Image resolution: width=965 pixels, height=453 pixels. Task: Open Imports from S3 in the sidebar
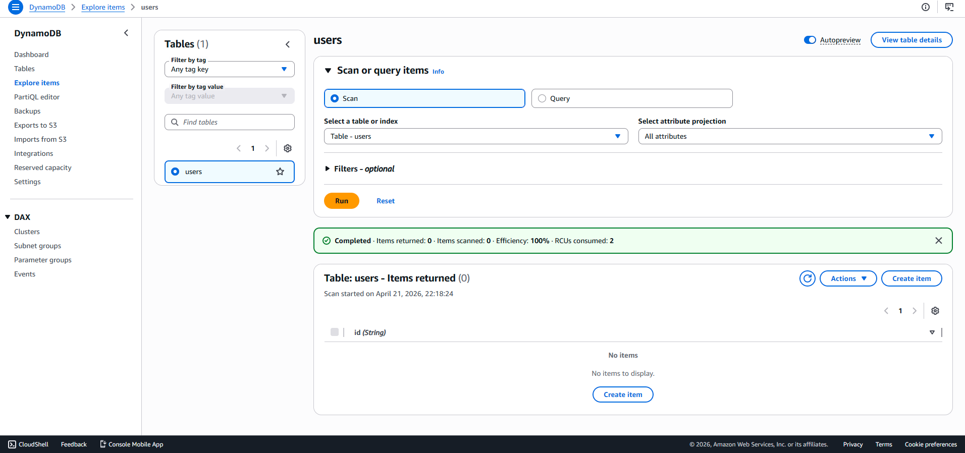point(40,139)
